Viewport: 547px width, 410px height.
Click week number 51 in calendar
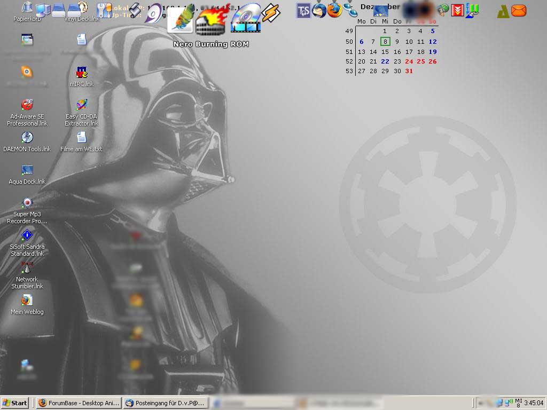tap(349, 52)
